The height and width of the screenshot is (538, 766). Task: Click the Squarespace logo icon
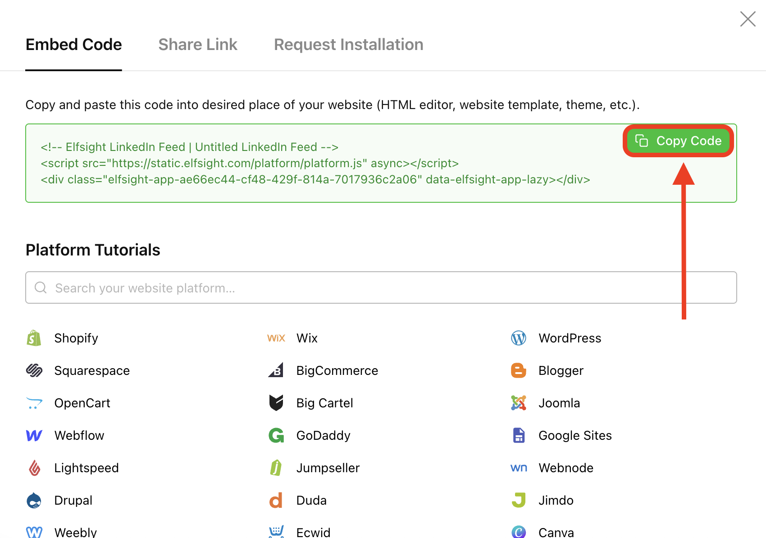[34, 370]
